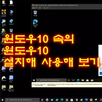Click the guest VM taskbar search box

click(51, 80)
